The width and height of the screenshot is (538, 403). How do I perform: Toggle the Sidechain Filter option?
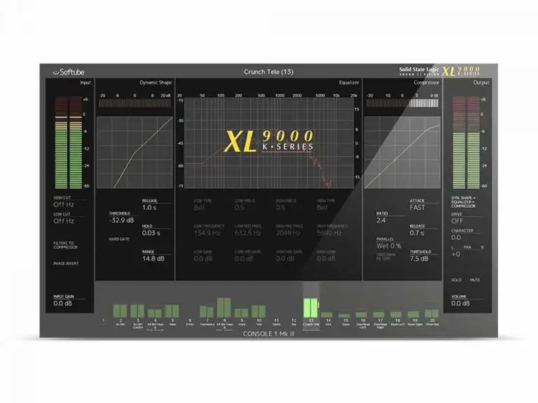click(x=386, y=257)
